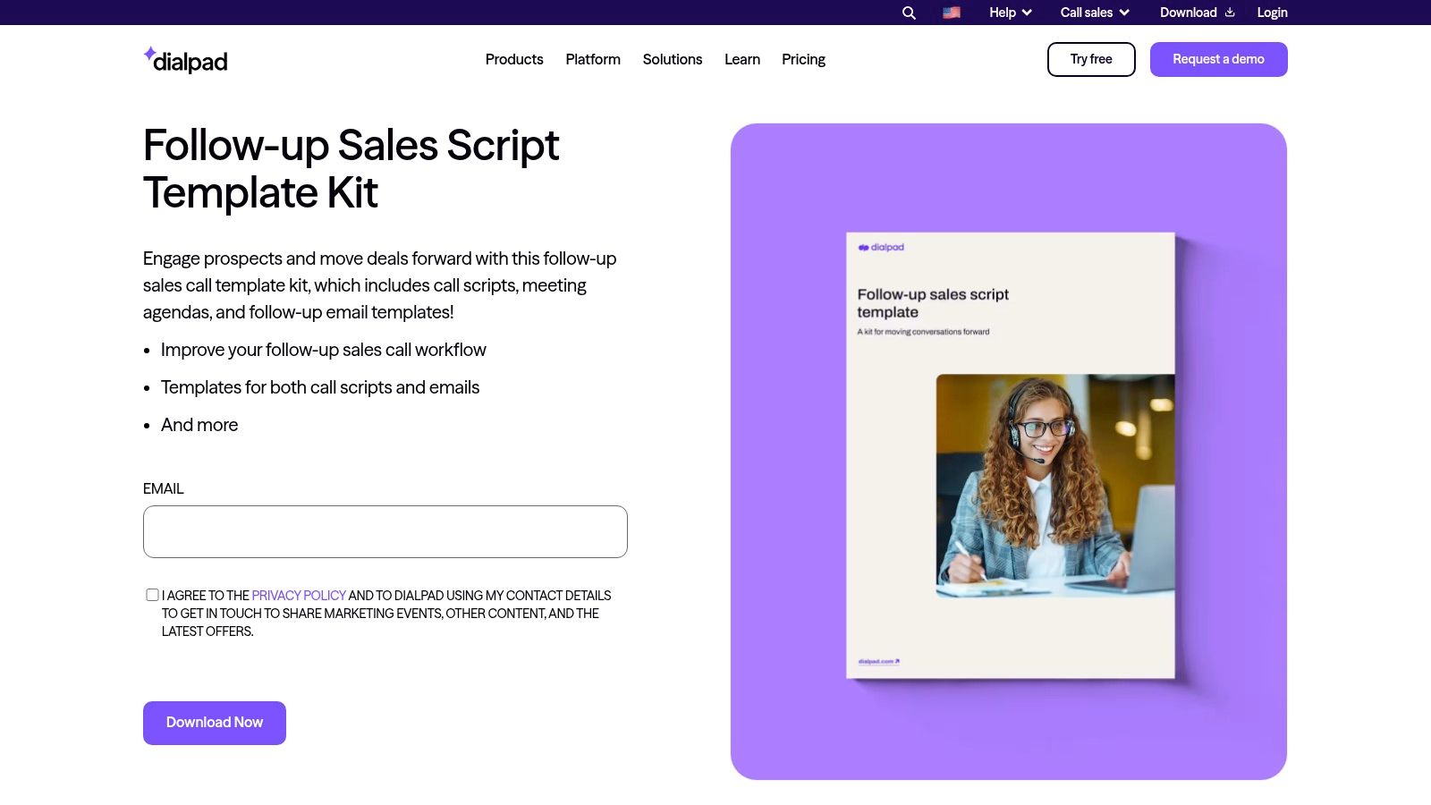1431x805 pixels.
Task: Click the dialpad logo in the header
Action: (185, 59)
